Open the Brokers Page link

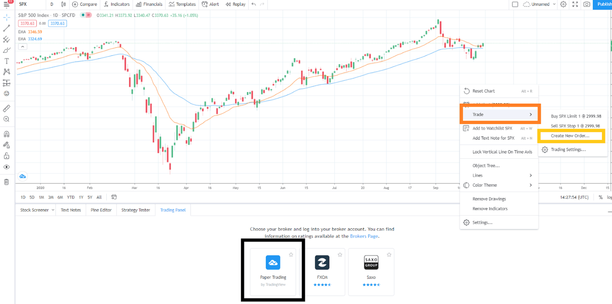[x=364, y=236]
